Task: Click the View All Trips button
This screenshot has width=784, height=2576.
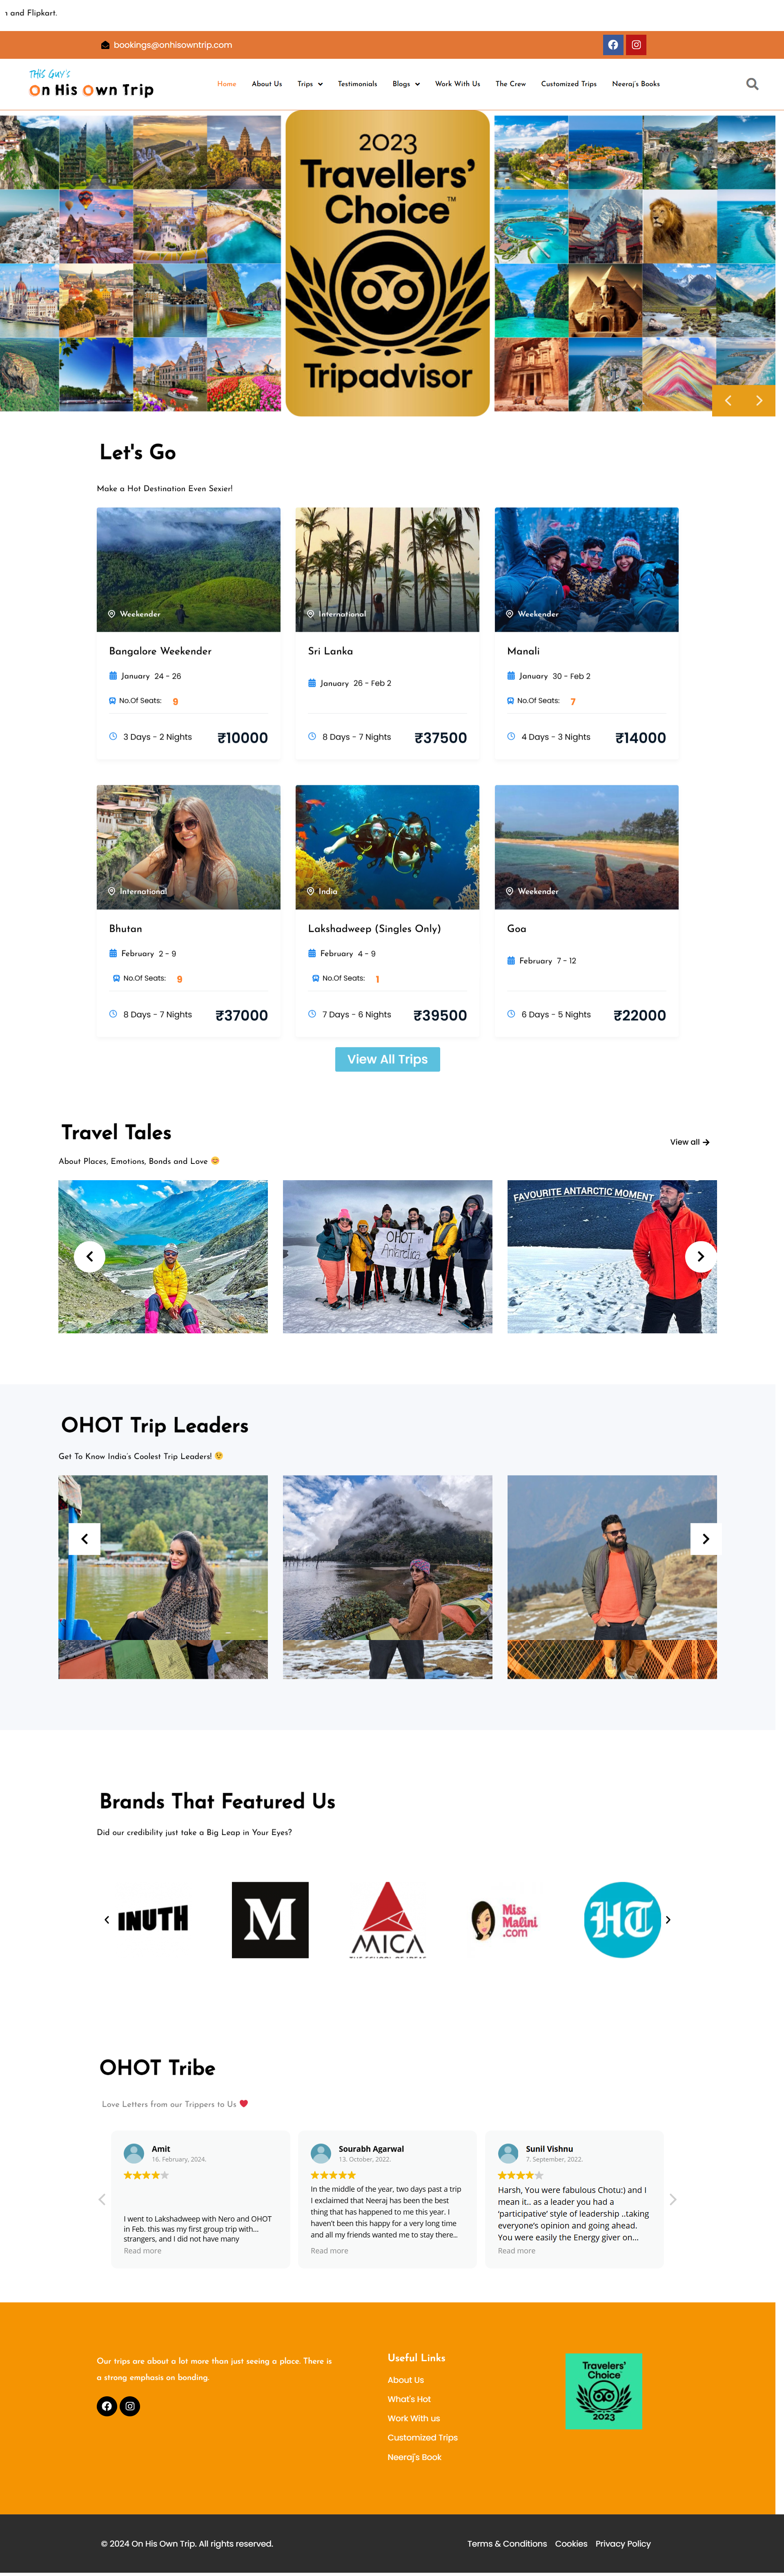Action: click(387, 1059)
